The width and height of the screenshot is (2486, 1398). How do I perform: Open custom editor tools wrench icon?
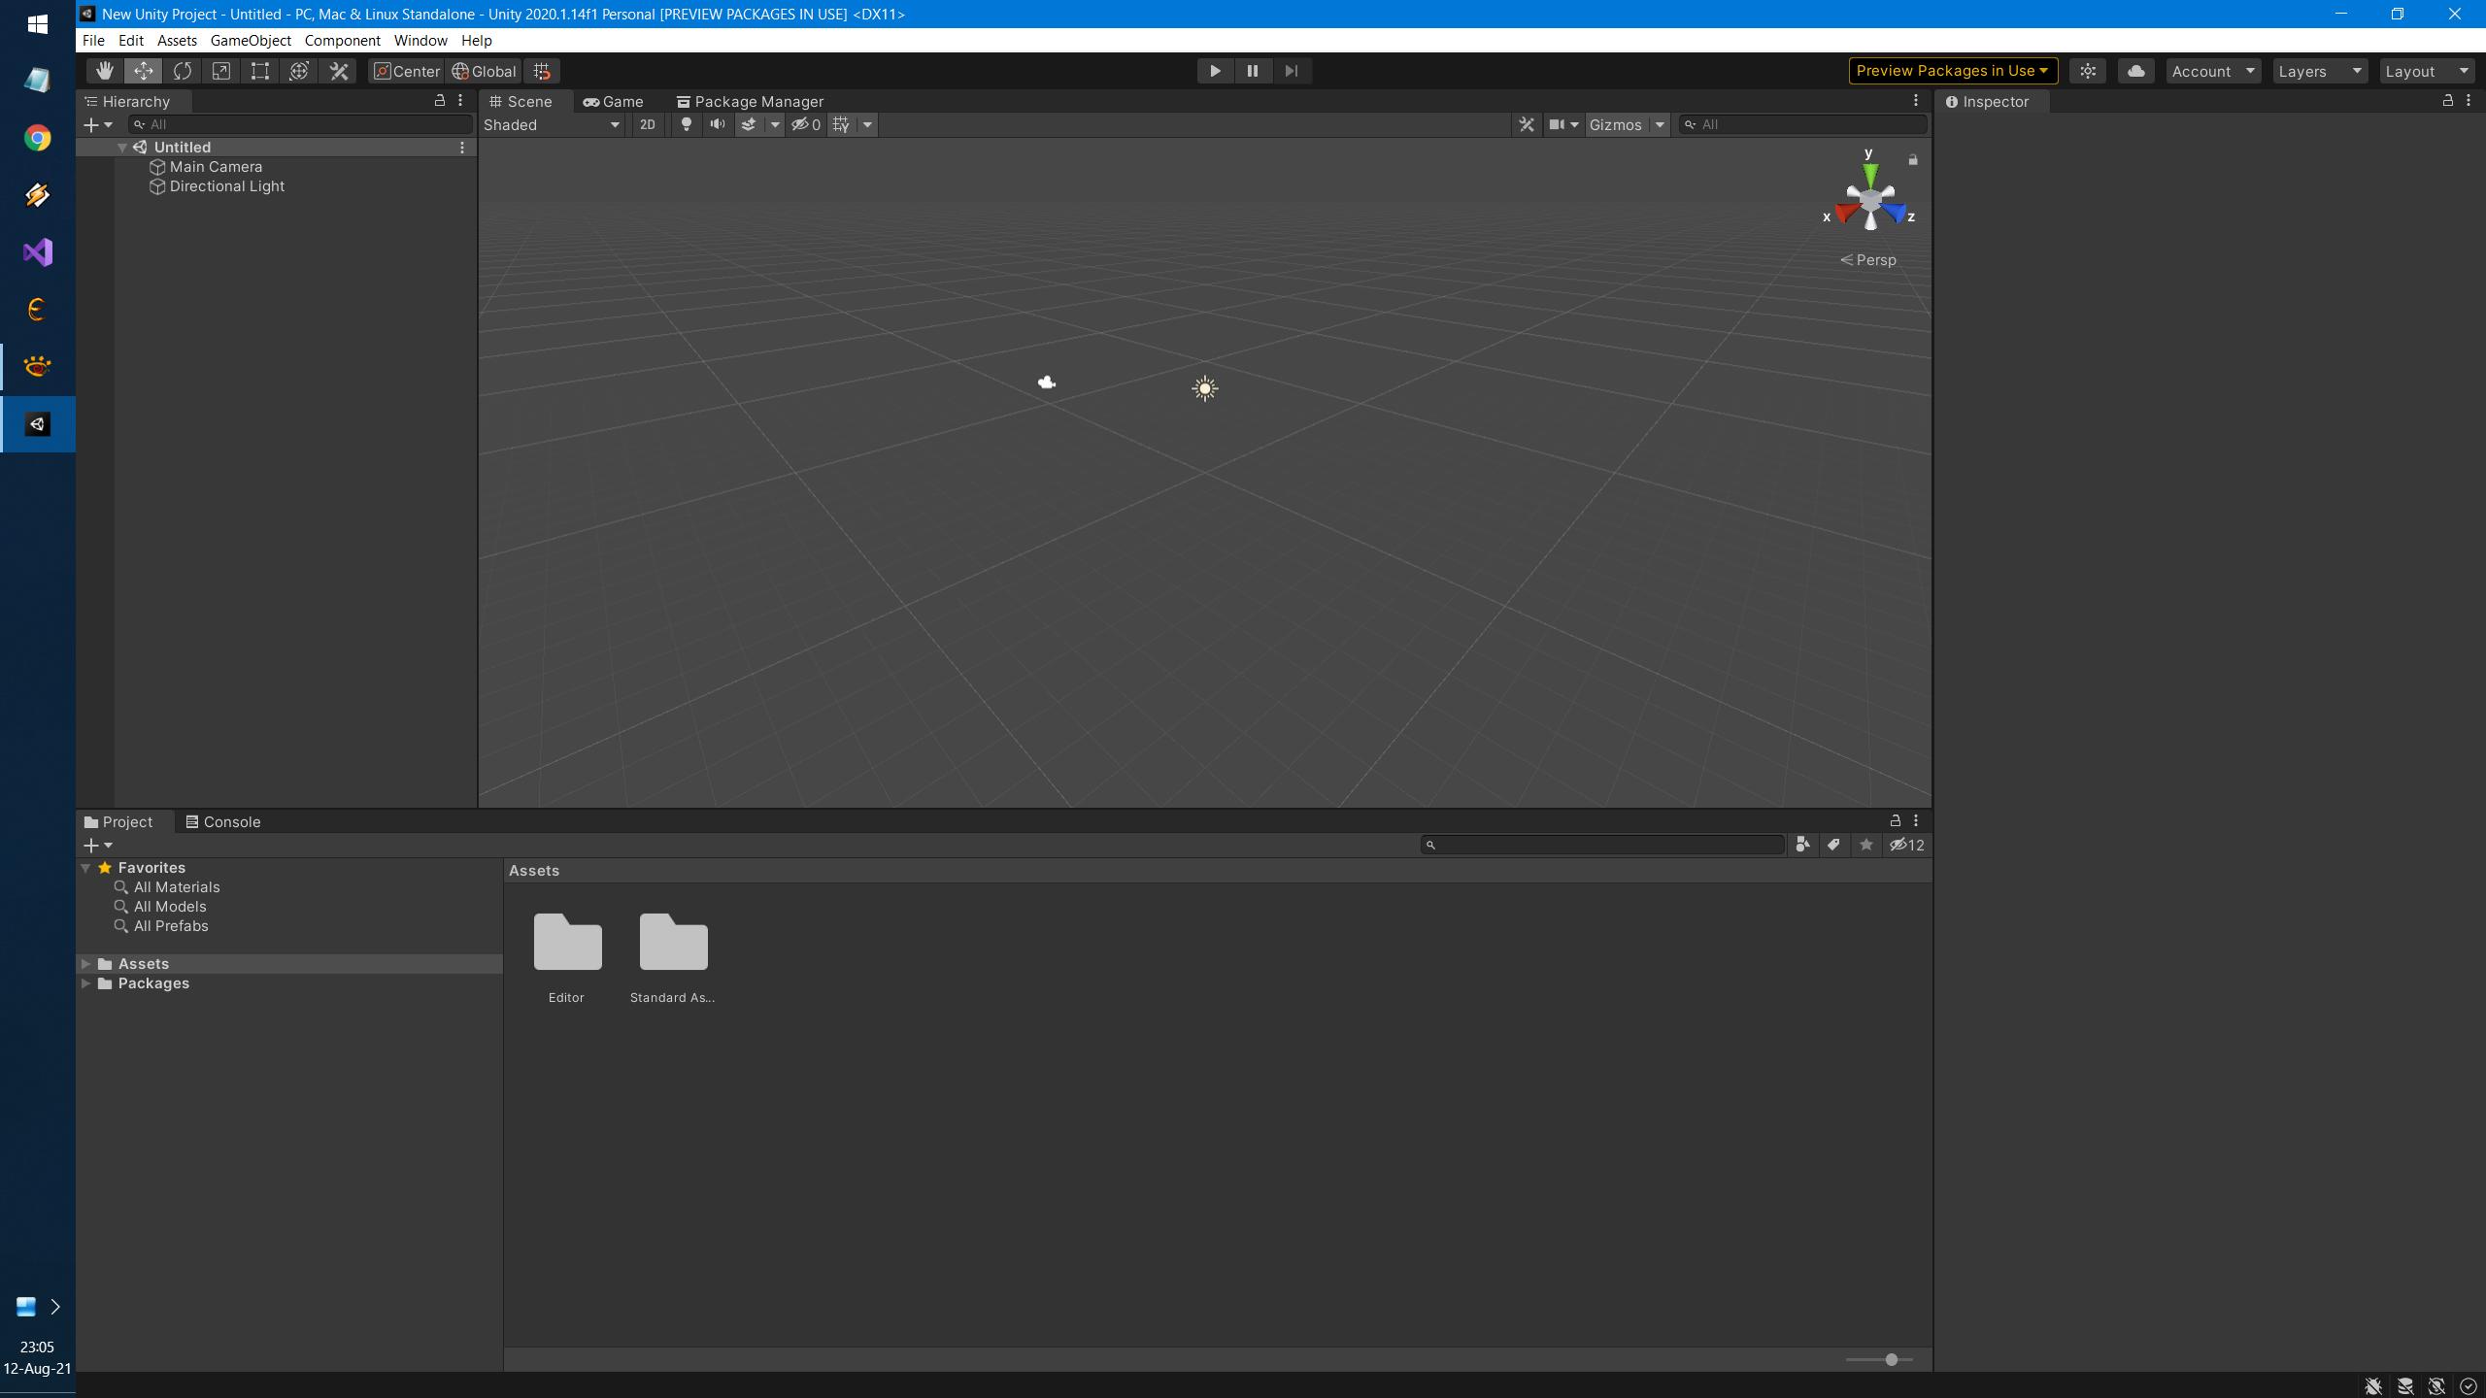pyautogui.click(x=338, y=71)
